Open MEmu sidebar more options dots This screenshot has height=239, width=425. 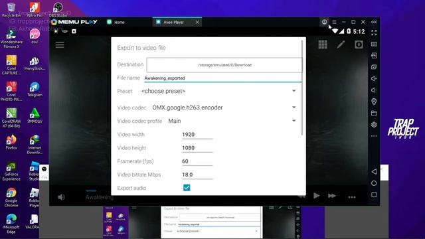(374, 136)
